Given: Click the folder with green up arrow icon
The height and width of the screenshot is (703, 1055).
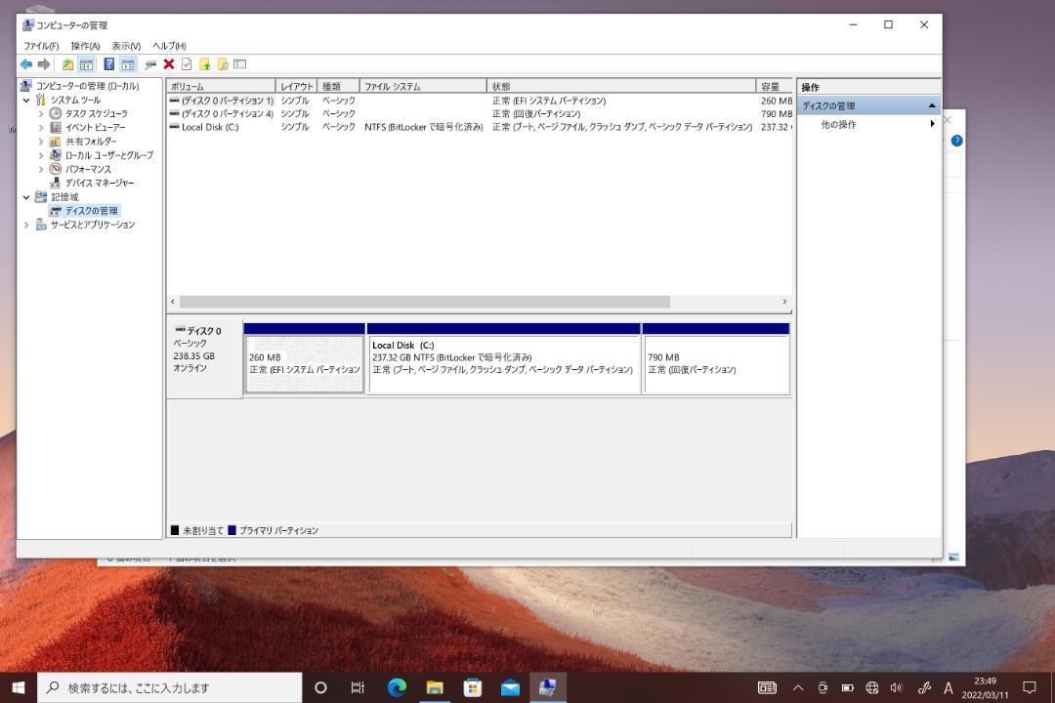Looking at the screenshot, I should coord(204,64).
